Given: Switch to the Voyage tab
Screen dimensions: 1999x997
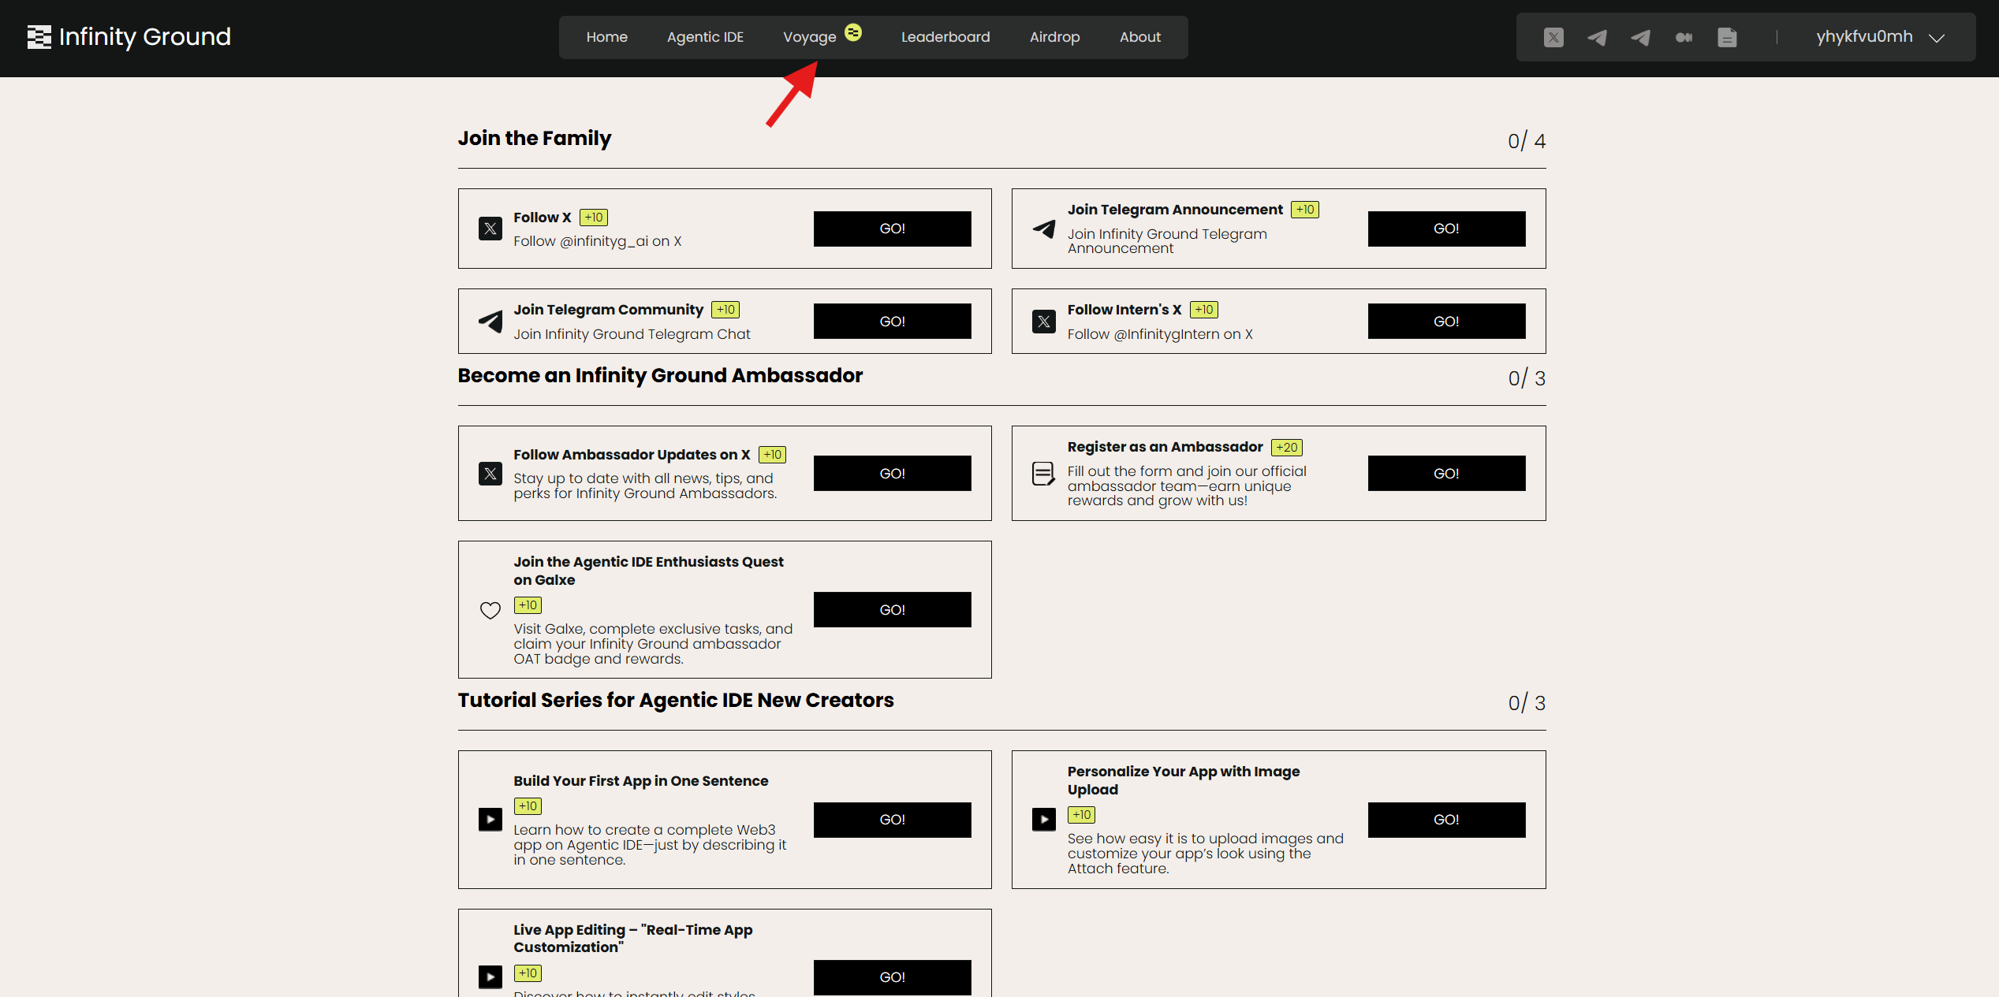Looking at the screenshot, I should coord(810,37).
